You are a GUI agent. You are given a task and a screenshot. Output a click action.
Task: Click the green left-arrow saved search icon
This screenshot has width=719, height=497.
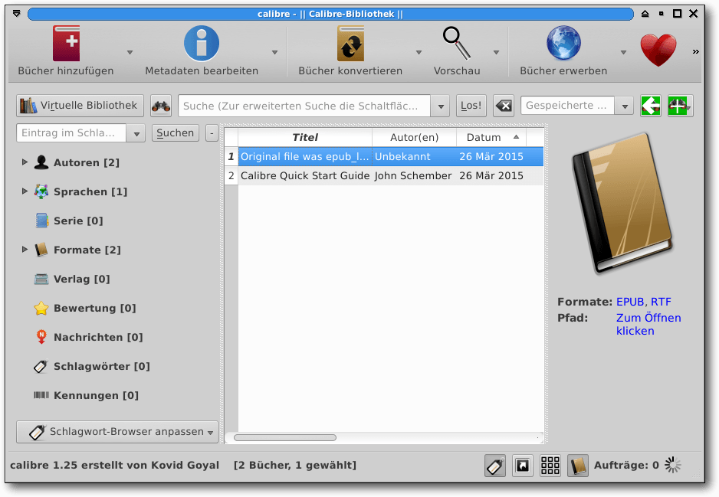(651, 106)
